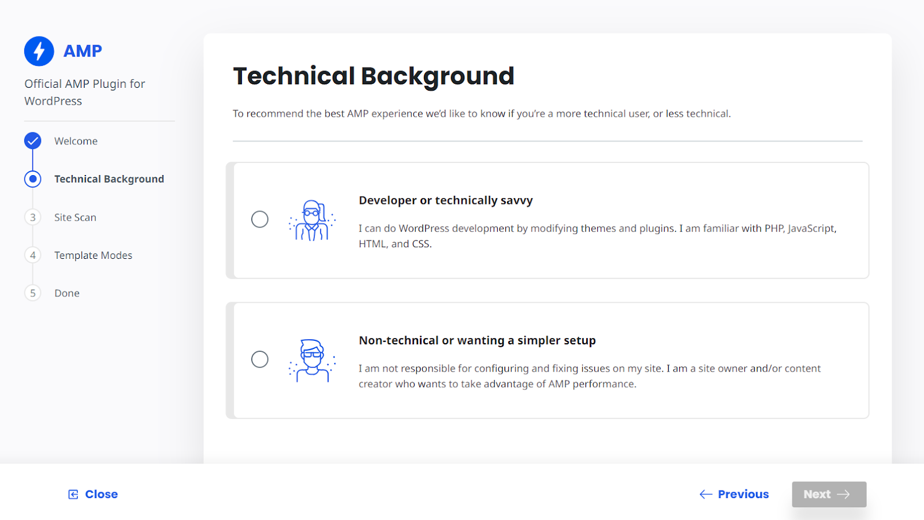Select Developer or technically savvy radio button
The width and height of the screenshot is (924, 520).
point(260,220)
